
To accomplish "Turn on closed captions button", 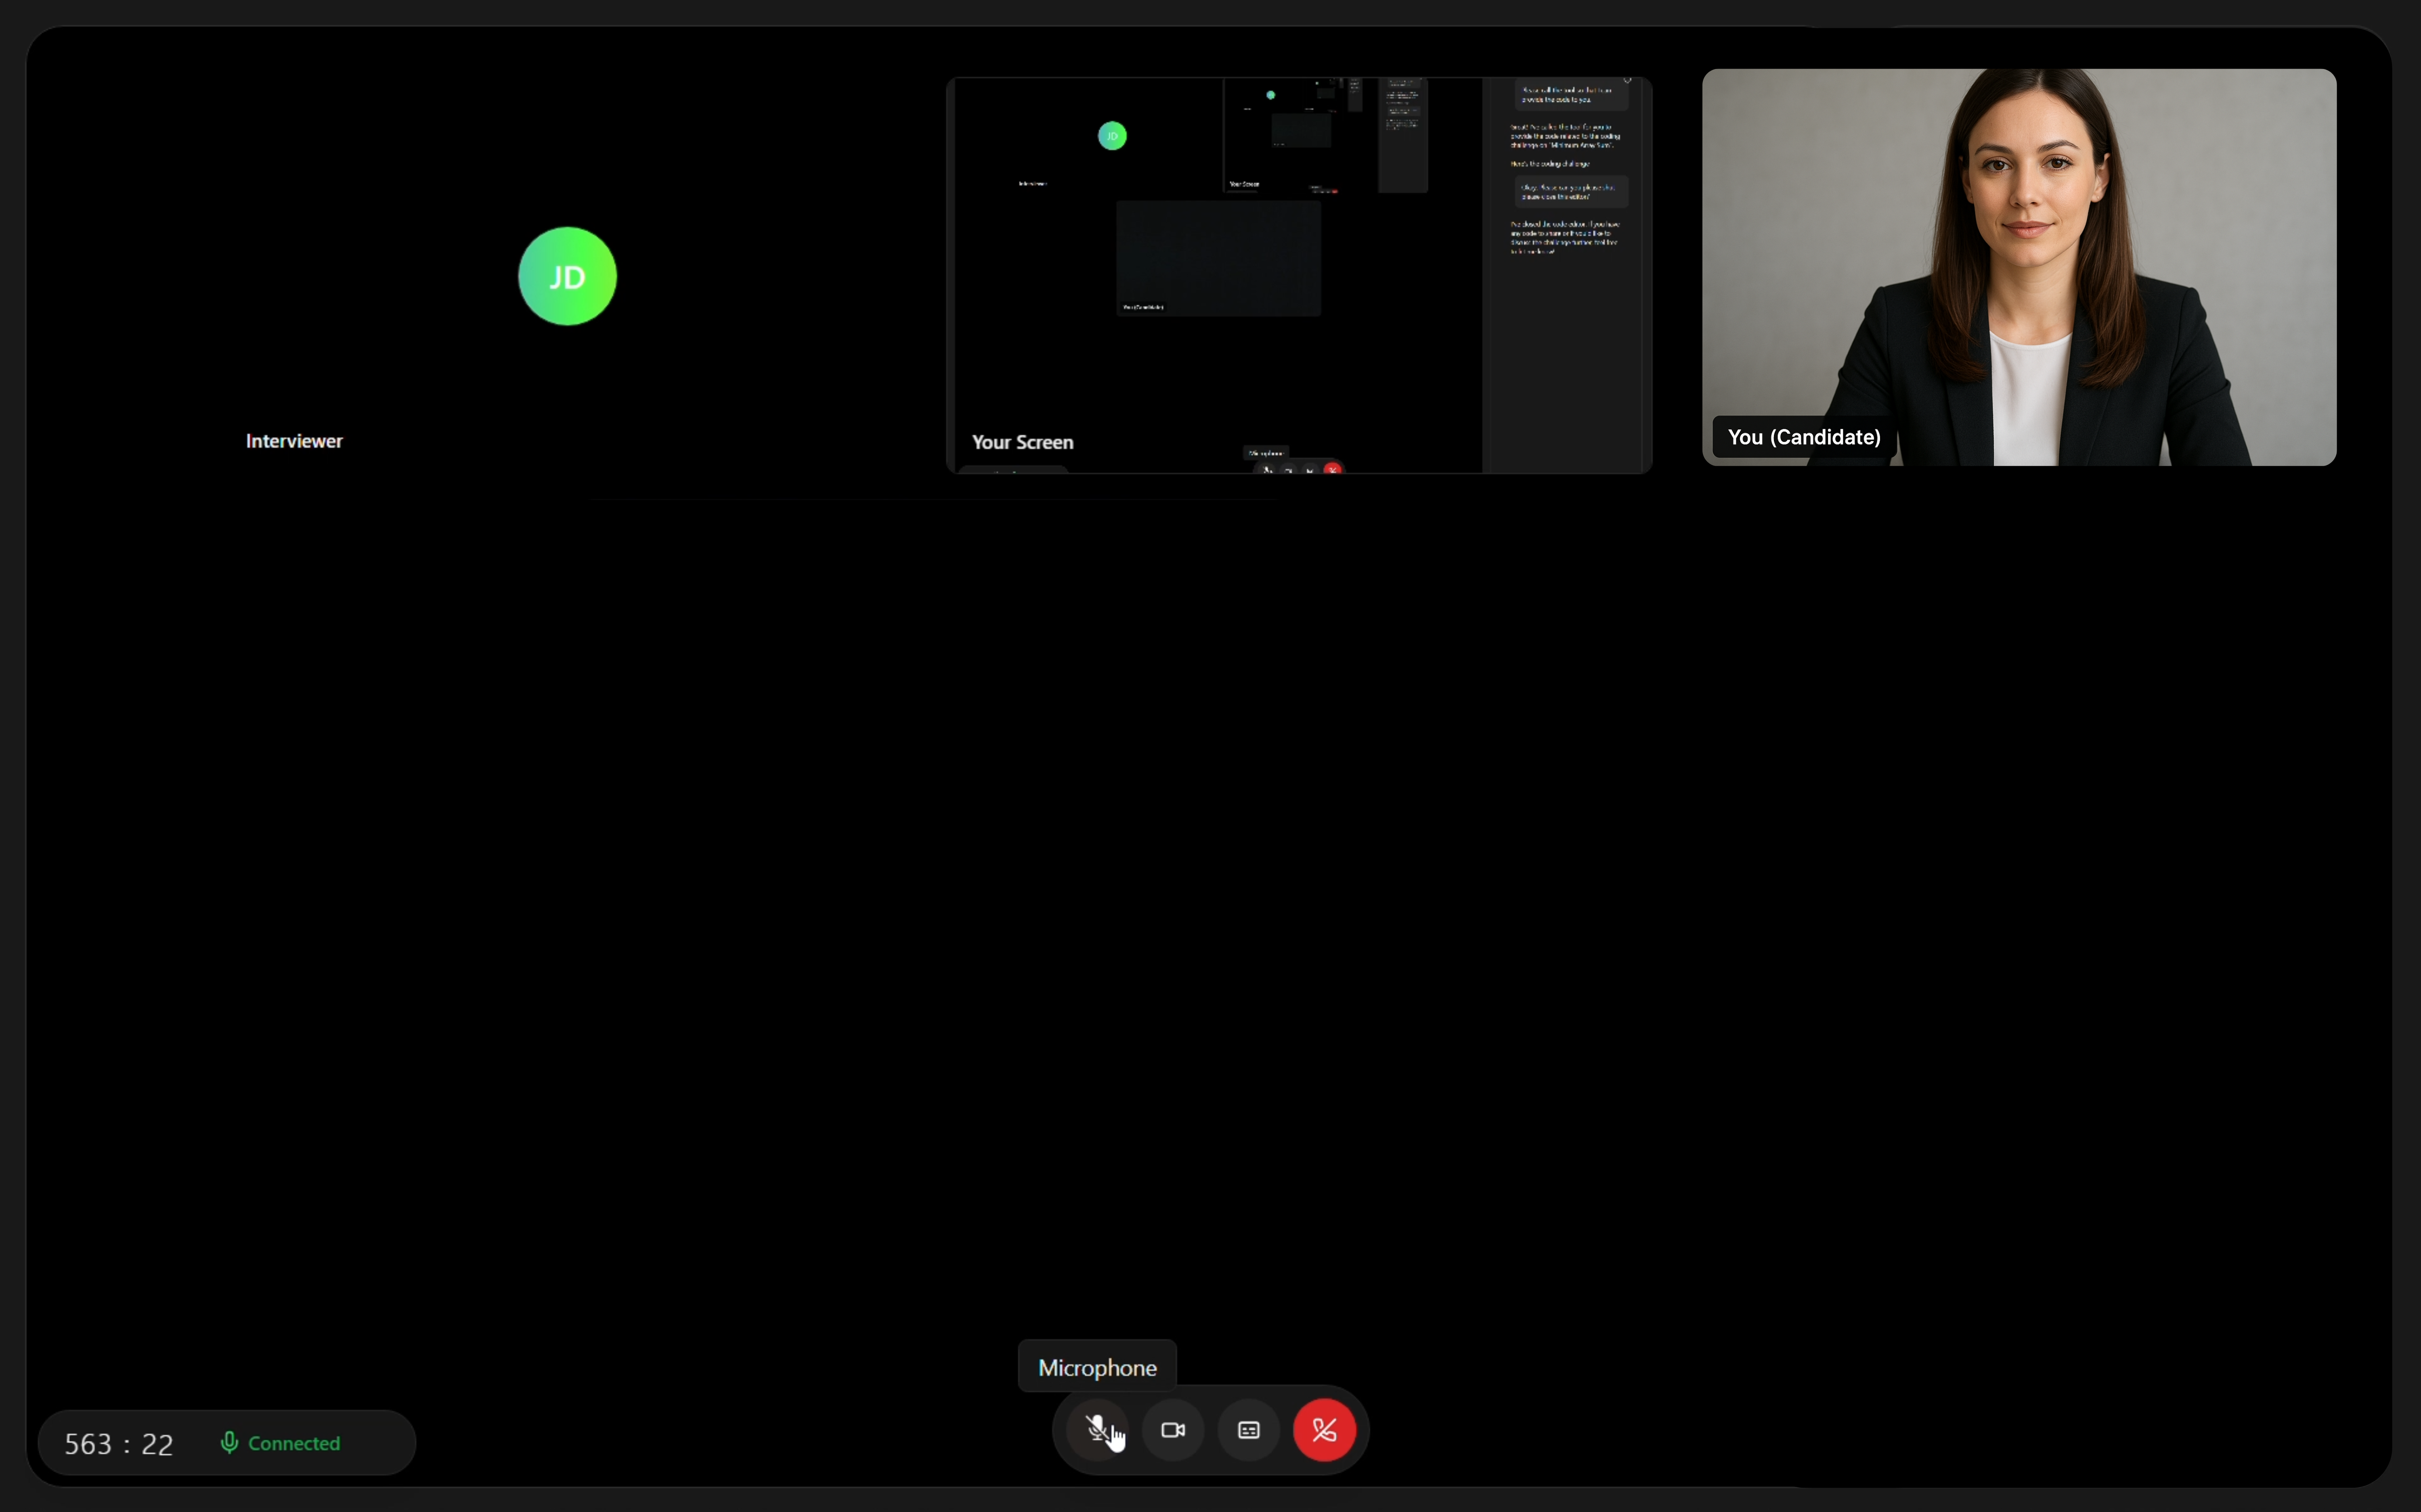I will pyautogui.click(x=1249, y=1430).
